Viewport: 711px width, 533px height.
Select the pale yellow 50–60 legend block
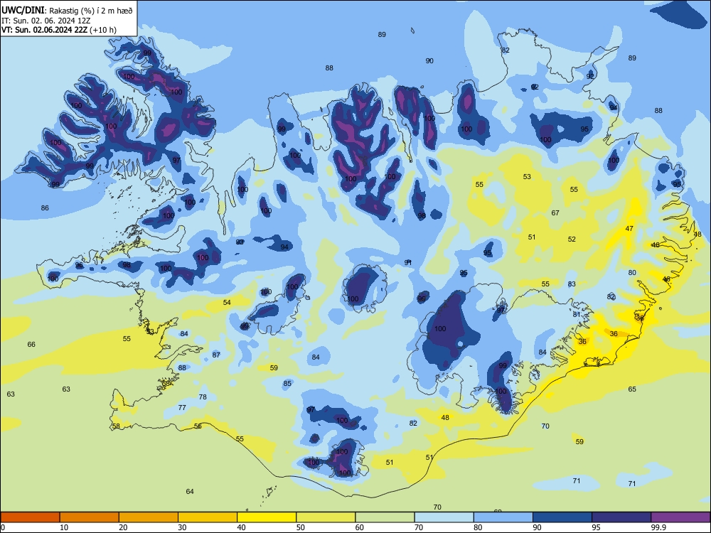tap(326, 517)
